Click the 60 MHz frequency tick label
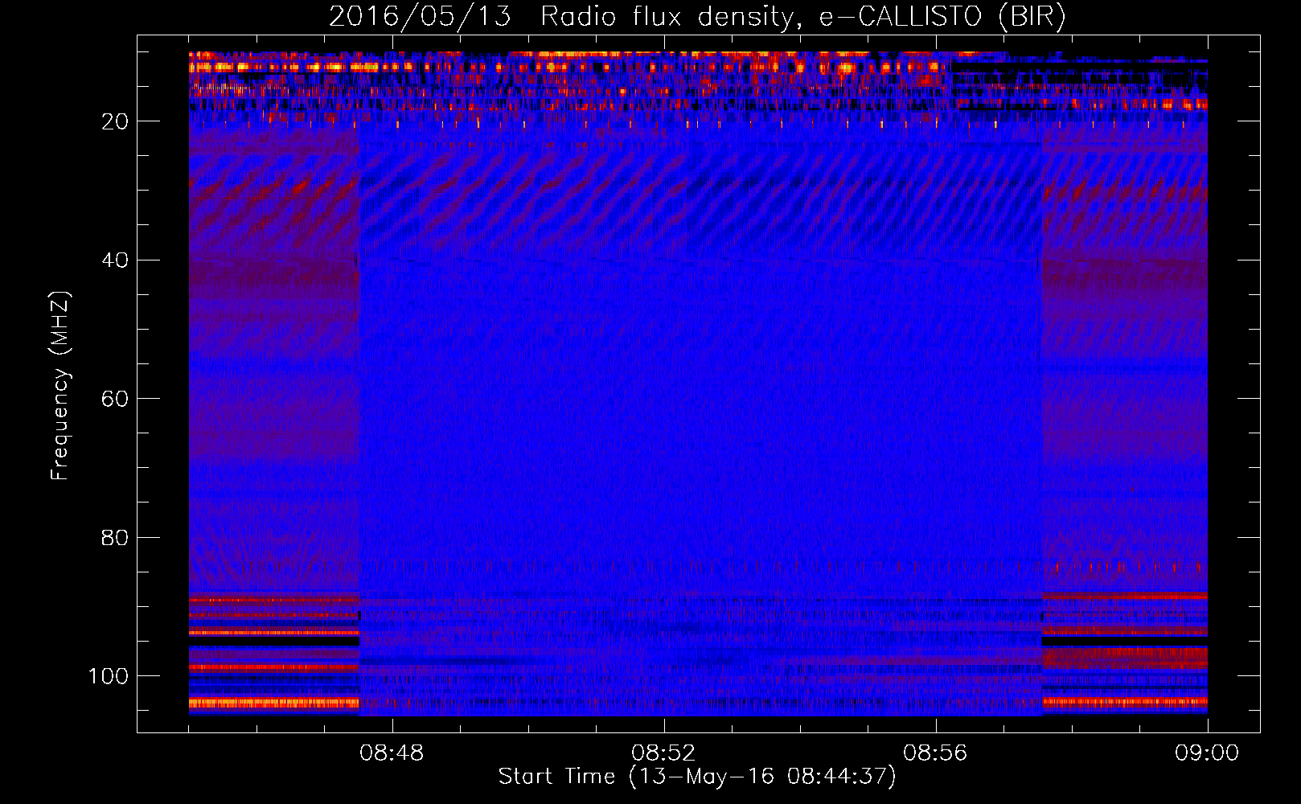This screenshot has height=804, width=1301. point(115,399)
